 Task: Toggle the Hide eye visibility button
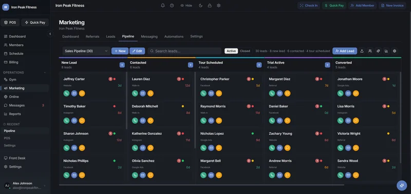(186, 6)
